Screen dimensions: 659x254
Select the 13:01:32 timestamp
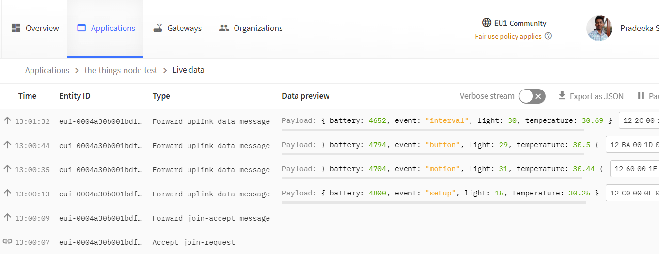[32, 121]
